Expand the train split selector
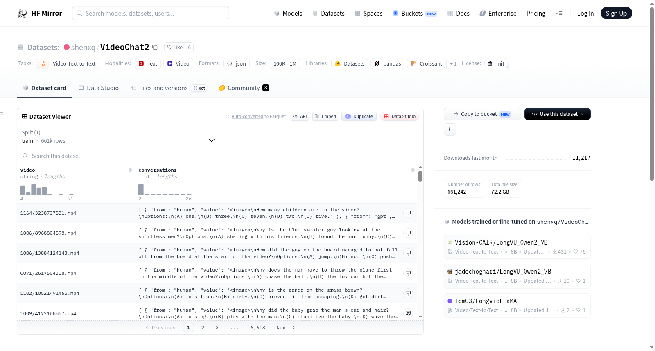Screen dimensions: 655x351 tap(118, 136)
